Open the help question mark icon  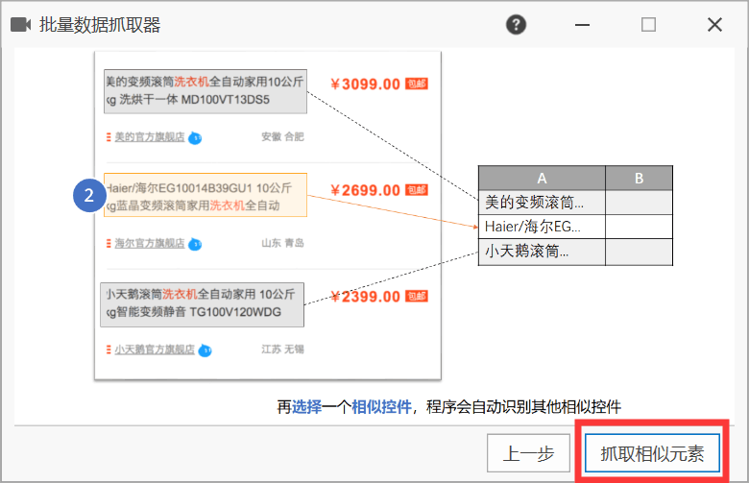[516, 24]
